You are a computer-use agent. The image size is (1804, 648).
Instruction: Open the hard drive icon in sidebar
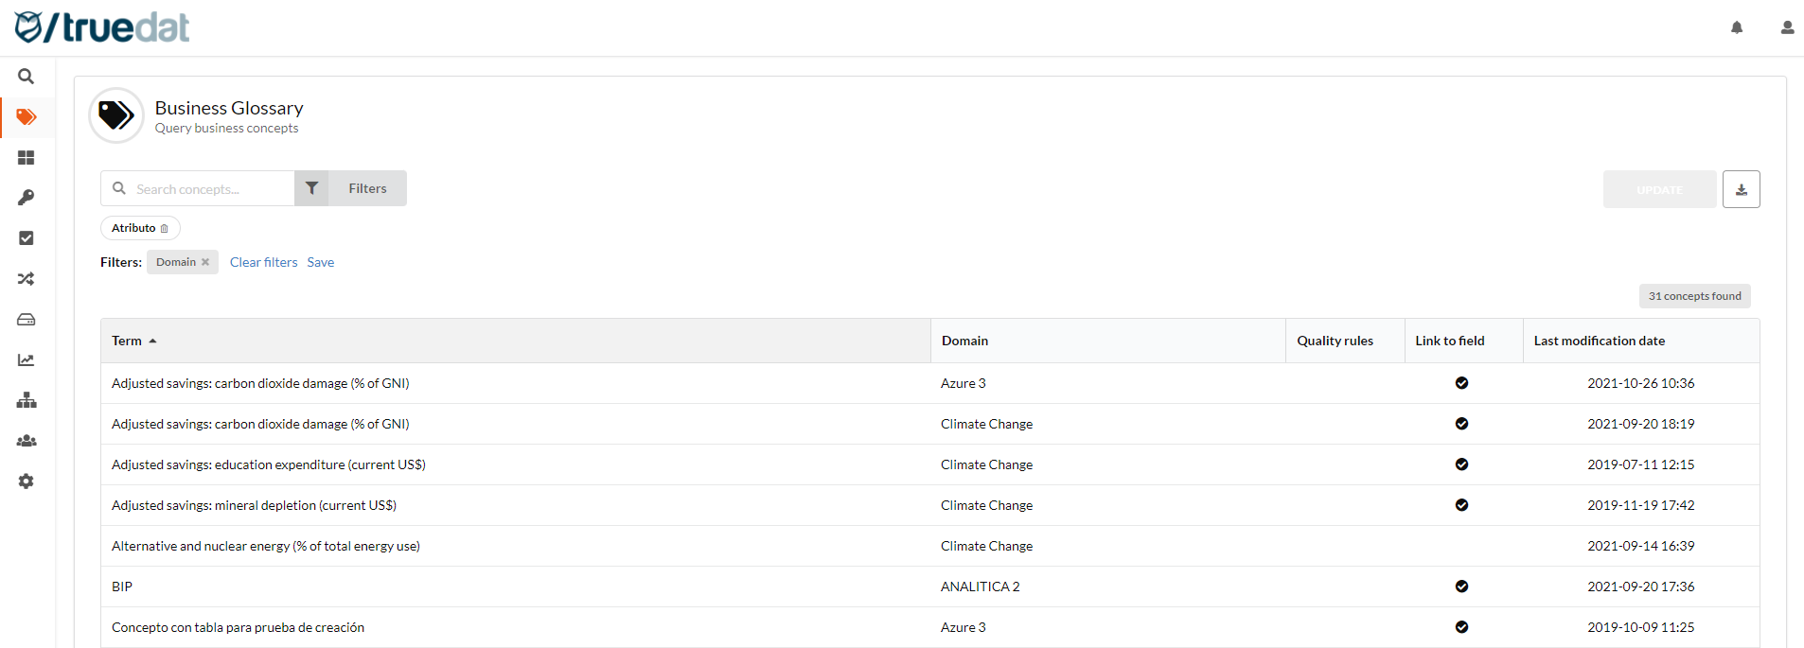tap(27, 320)
